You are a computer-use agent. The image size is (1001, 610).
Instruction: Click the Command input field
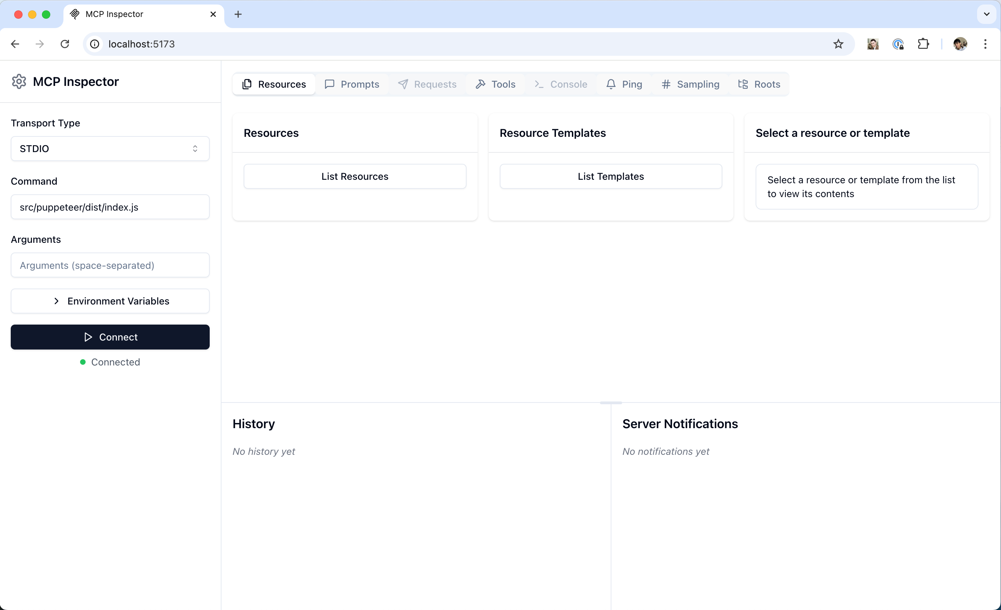(110, 207)
